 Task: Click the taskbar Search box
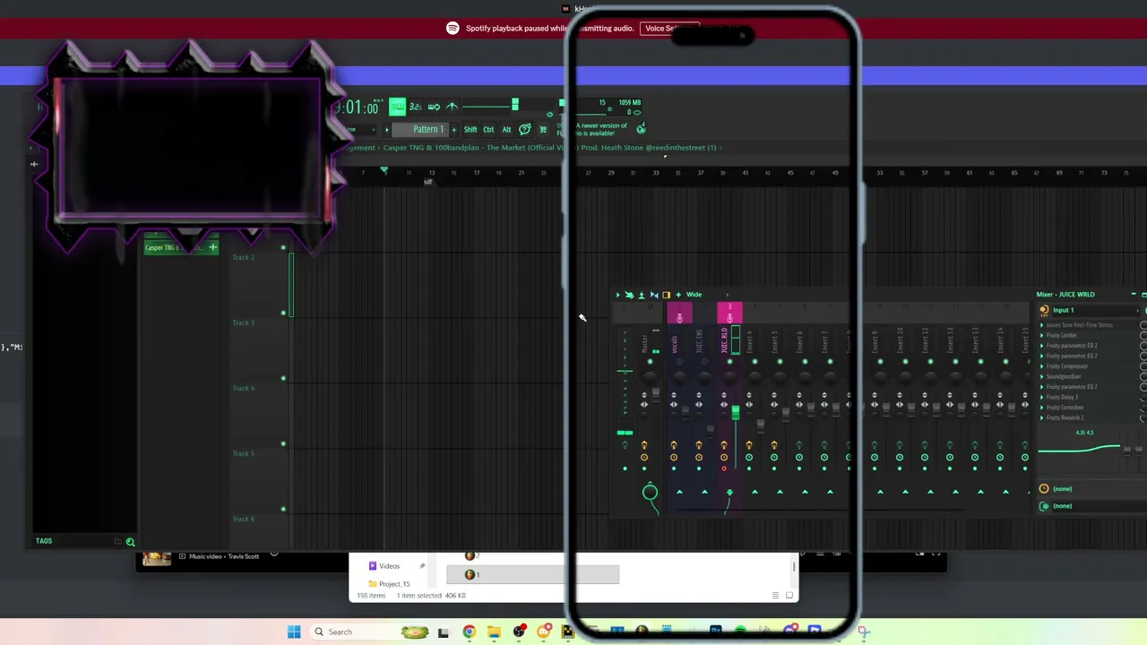[x=369, y=632]
